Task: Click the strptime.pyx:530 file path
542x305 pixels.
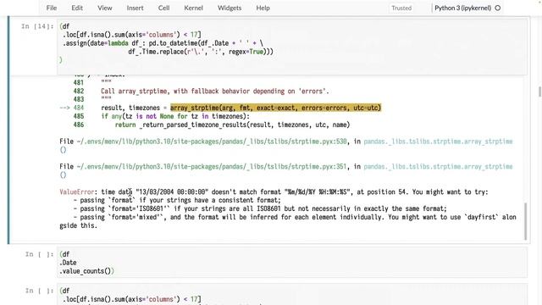Action: pyautogui.click(x=212, y=141)
